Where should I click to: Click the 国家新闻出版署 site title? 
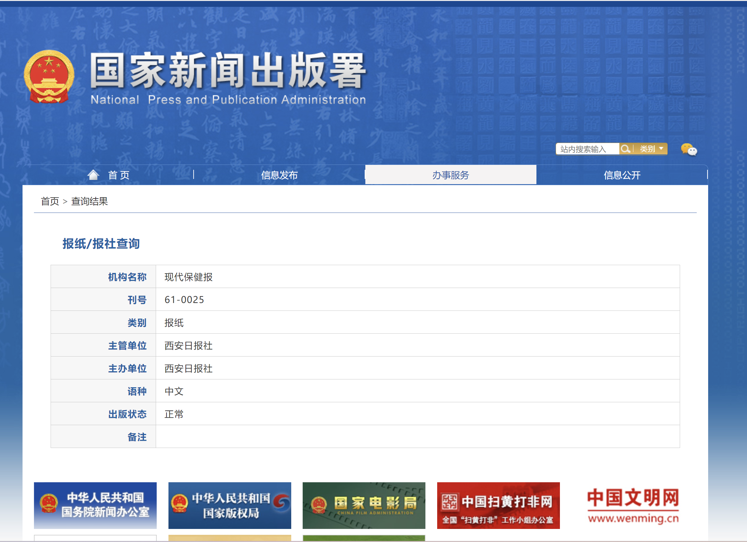click(228, 71)
